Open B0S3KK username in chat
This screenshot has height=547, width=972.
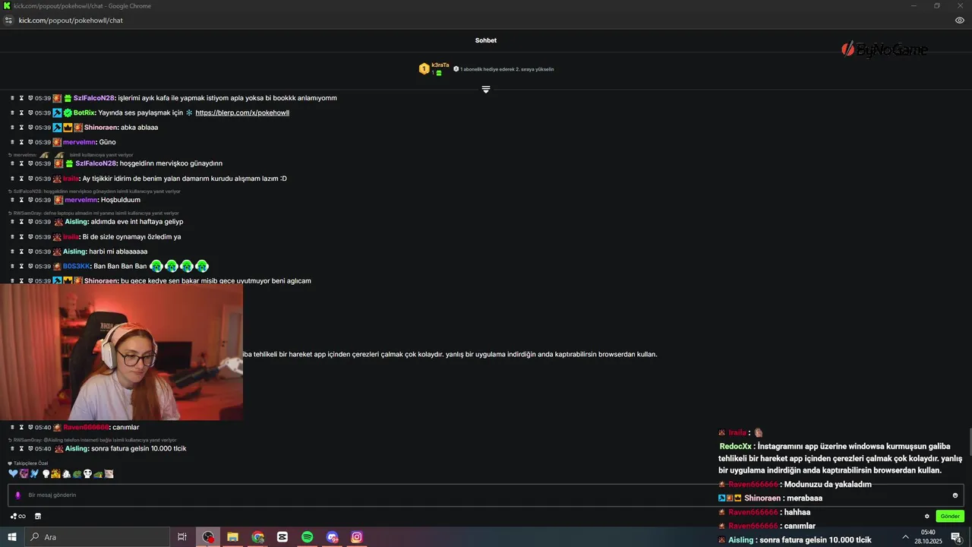(x=77, y=266)
